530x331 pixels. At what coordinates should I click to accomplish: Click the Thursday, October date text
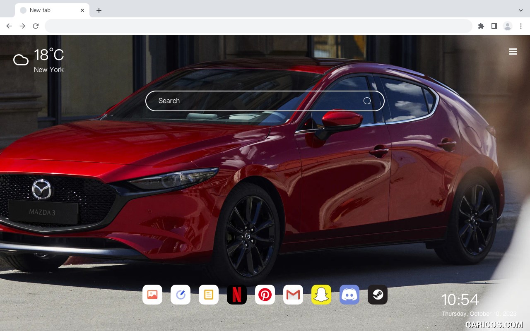pyautogui.click(x=479, y=314)
